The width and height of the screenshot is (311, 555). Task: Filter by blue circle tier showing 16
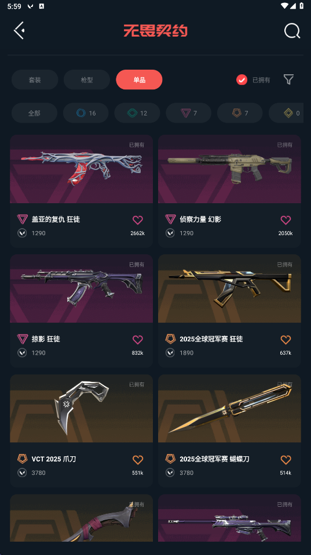tap(86, 113)
